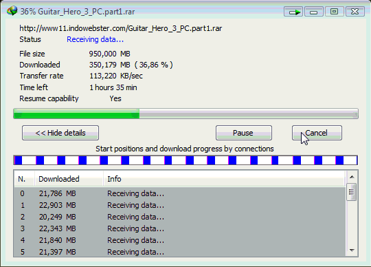Screen dimensions: 371x267
Task: Click the N. column header
Action: pyautogui.click(x=24, y=179)
